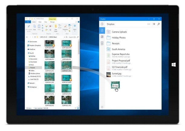Collapse the Explorer ribbon with the chevron

tap(76, 22)
